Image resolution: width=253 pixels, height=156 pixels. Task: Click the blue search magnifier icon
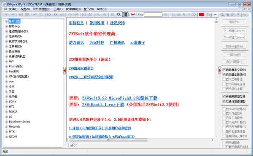[119, 14]
